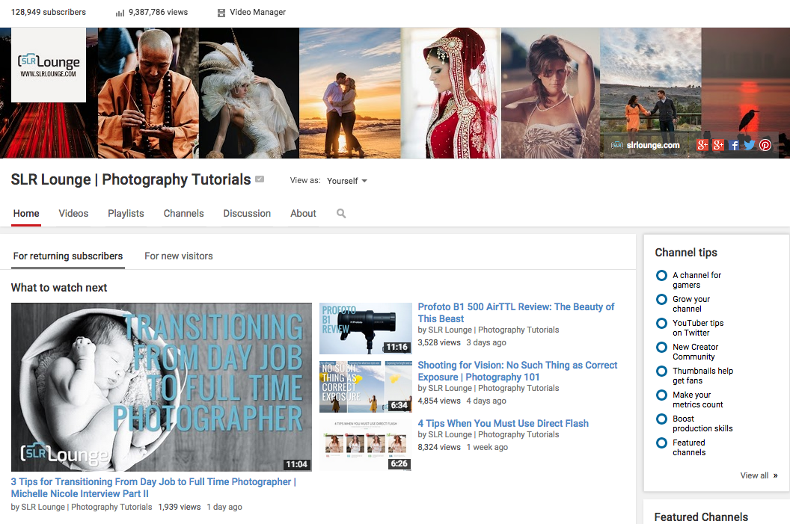Play the Transitioning From Day Job thumbnail
The height and width of the screenshot is (524, 790).
pyautogui.click(x=162, y=387)
